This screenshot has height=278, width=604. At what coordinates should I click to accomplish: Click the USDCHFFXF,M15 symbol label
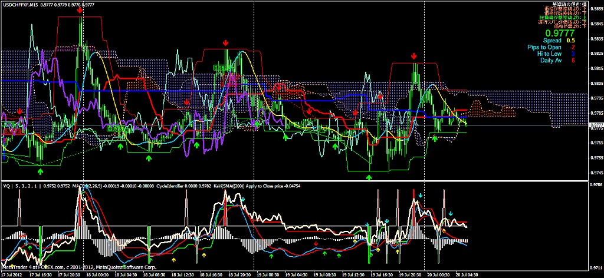[24, 5]
